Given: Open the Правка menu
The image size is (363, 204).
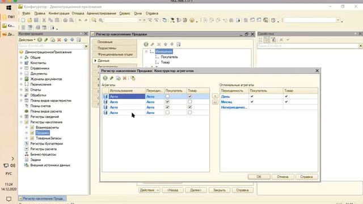Looking at the screenshot, I should point(40,14).
